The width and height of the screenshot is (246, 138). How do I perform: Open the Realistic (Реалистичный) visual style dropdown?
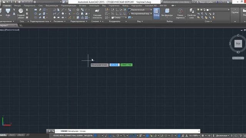tap(140, 10)
